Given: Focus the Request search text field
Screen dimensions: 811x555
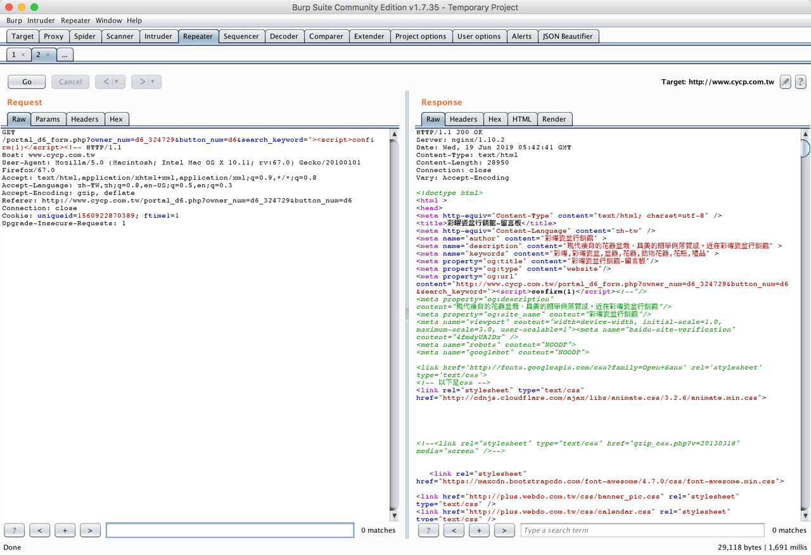Looking at the screenshot, I should pos(230,530).
